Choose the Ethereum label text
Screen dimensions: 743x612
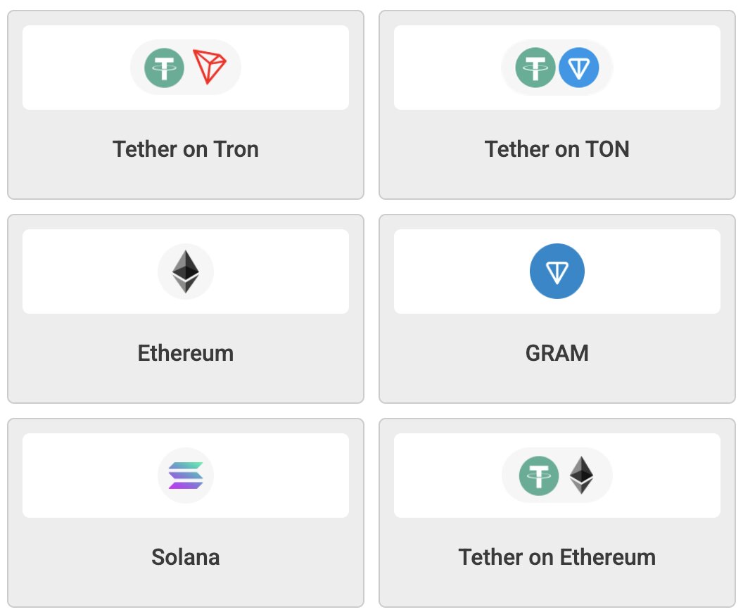click(186, 353)
